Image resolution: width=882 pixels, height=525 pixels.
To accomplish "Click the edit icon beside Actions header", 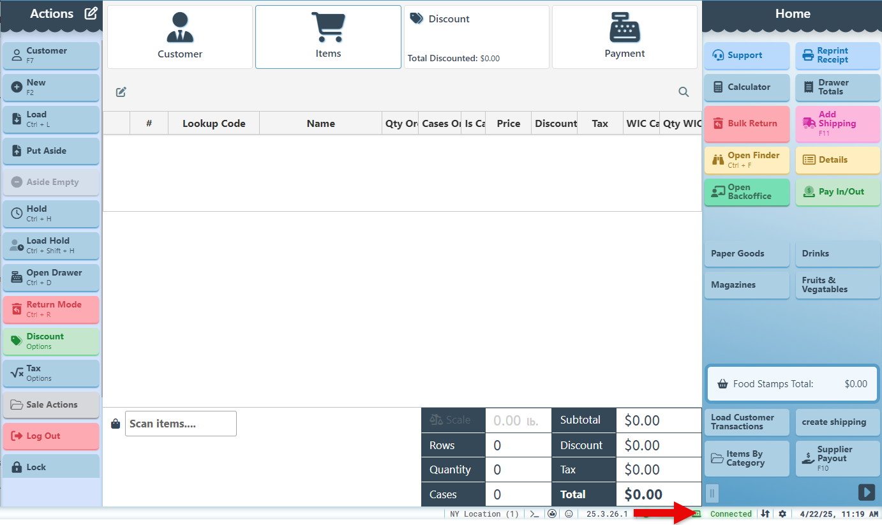I will [x=91, y=13].
